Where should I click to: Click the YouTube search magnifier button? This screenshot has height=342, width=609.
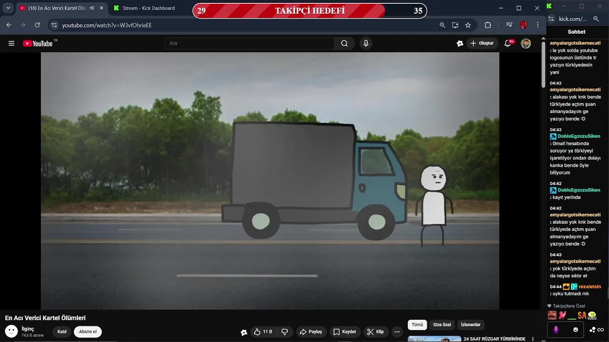tap(344, 43)
